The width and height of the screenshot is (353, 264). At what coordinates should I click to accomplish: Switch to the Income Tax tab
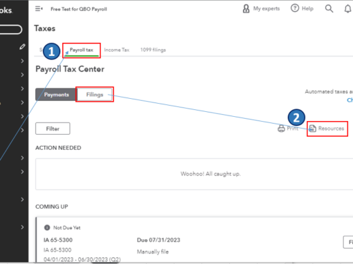point(116,50)
